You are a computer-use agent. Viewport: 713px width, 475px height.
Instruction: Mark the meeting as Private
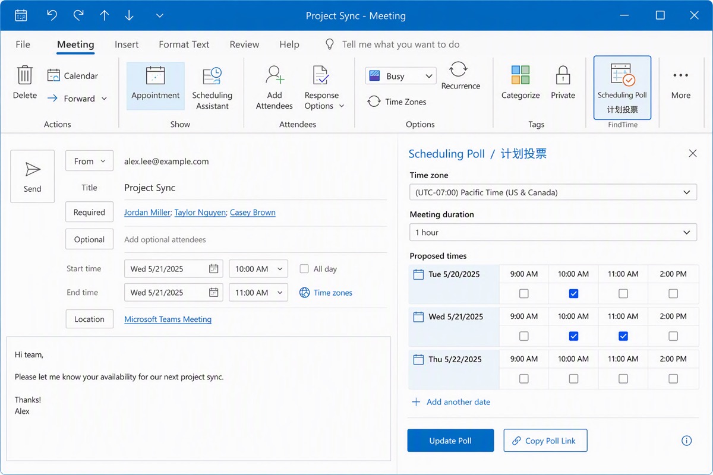click(x=563, y=83)
